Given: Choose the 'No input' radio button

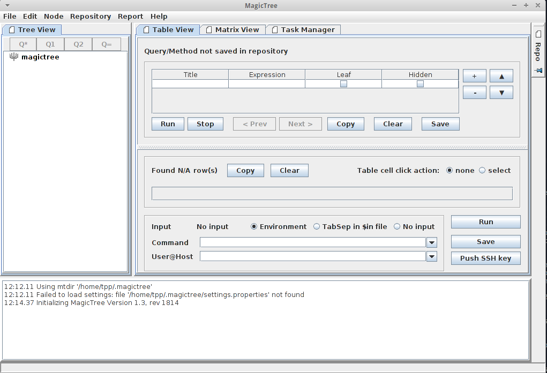Looking at the screenshot, I should (x=414, y=226).
